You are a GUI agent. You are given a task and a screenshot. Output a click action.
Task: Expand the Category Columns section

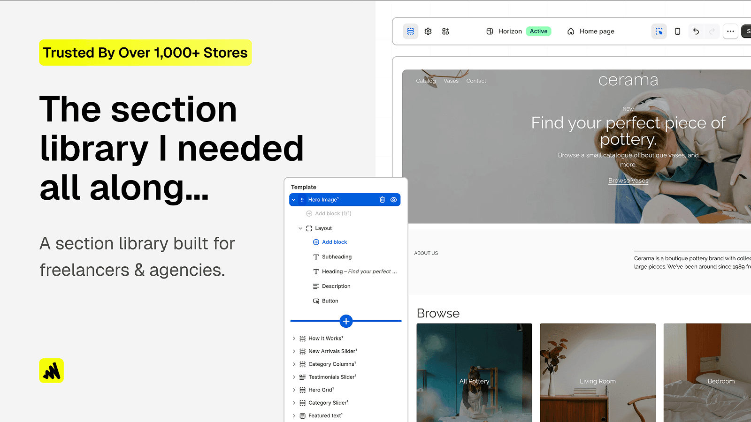(294, 364)
